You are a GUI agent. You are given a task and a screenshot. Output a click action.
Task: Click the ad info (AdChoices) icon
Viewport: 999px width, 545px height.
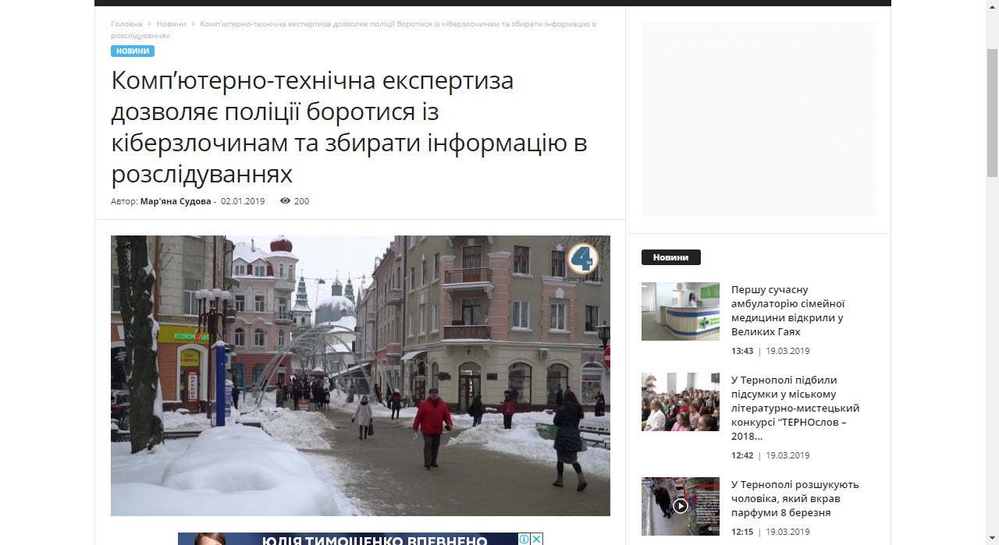pyautogui.click(x=525, y=539)
